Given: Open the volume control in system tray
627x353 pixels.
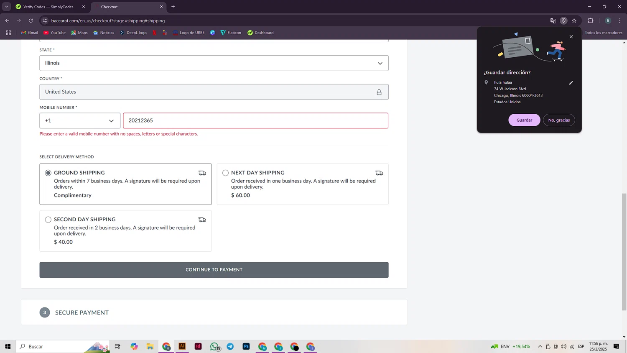Looking at the screenshot, I should point(563,346).
